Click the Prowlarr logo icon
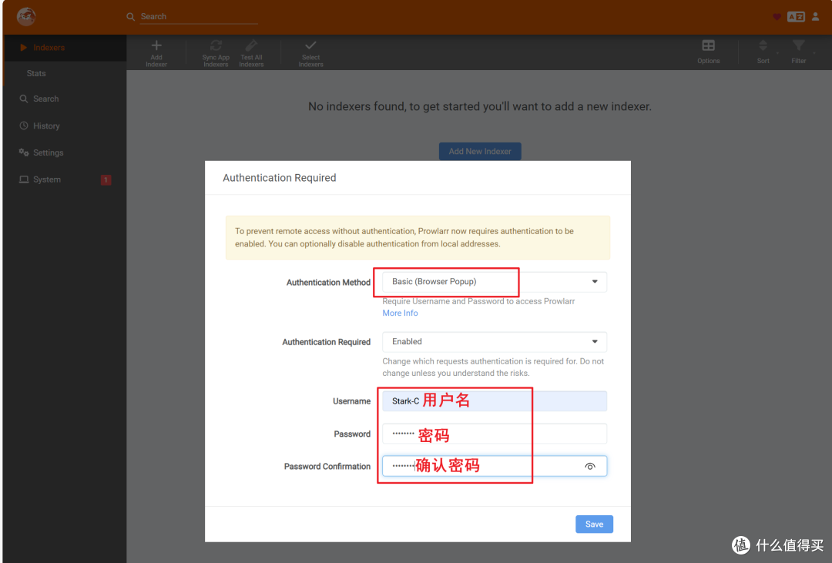The height and width of the screenshot is (563, 832). click(26, 17)
